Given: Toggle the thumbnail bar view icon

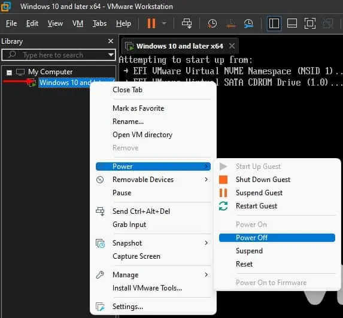Looking at the screenshot, I should pos(292,23).
